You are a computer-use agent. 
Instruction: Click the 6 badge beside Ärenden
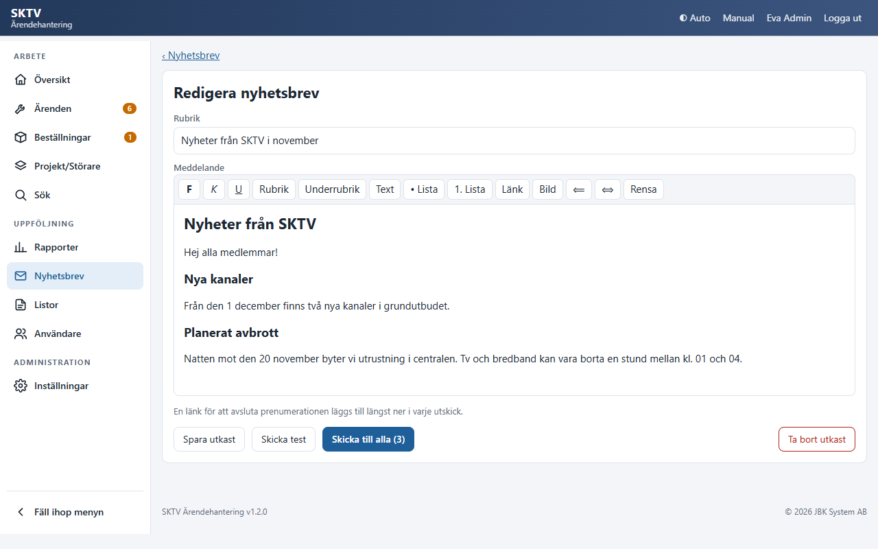pos(130,108)
